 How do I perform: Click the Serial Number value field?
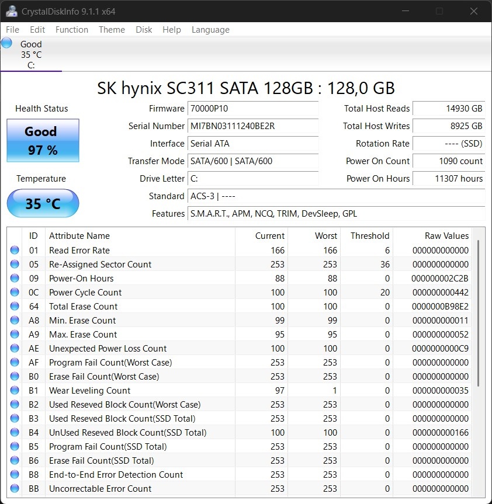(x=252, y=126)
